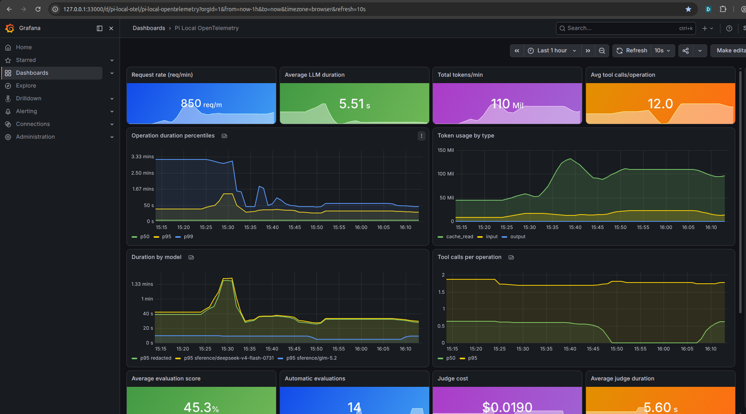Go back in browser history
The height and width of the screenshot is (414, 746).
pyautogui.click(x=9, y=9)
